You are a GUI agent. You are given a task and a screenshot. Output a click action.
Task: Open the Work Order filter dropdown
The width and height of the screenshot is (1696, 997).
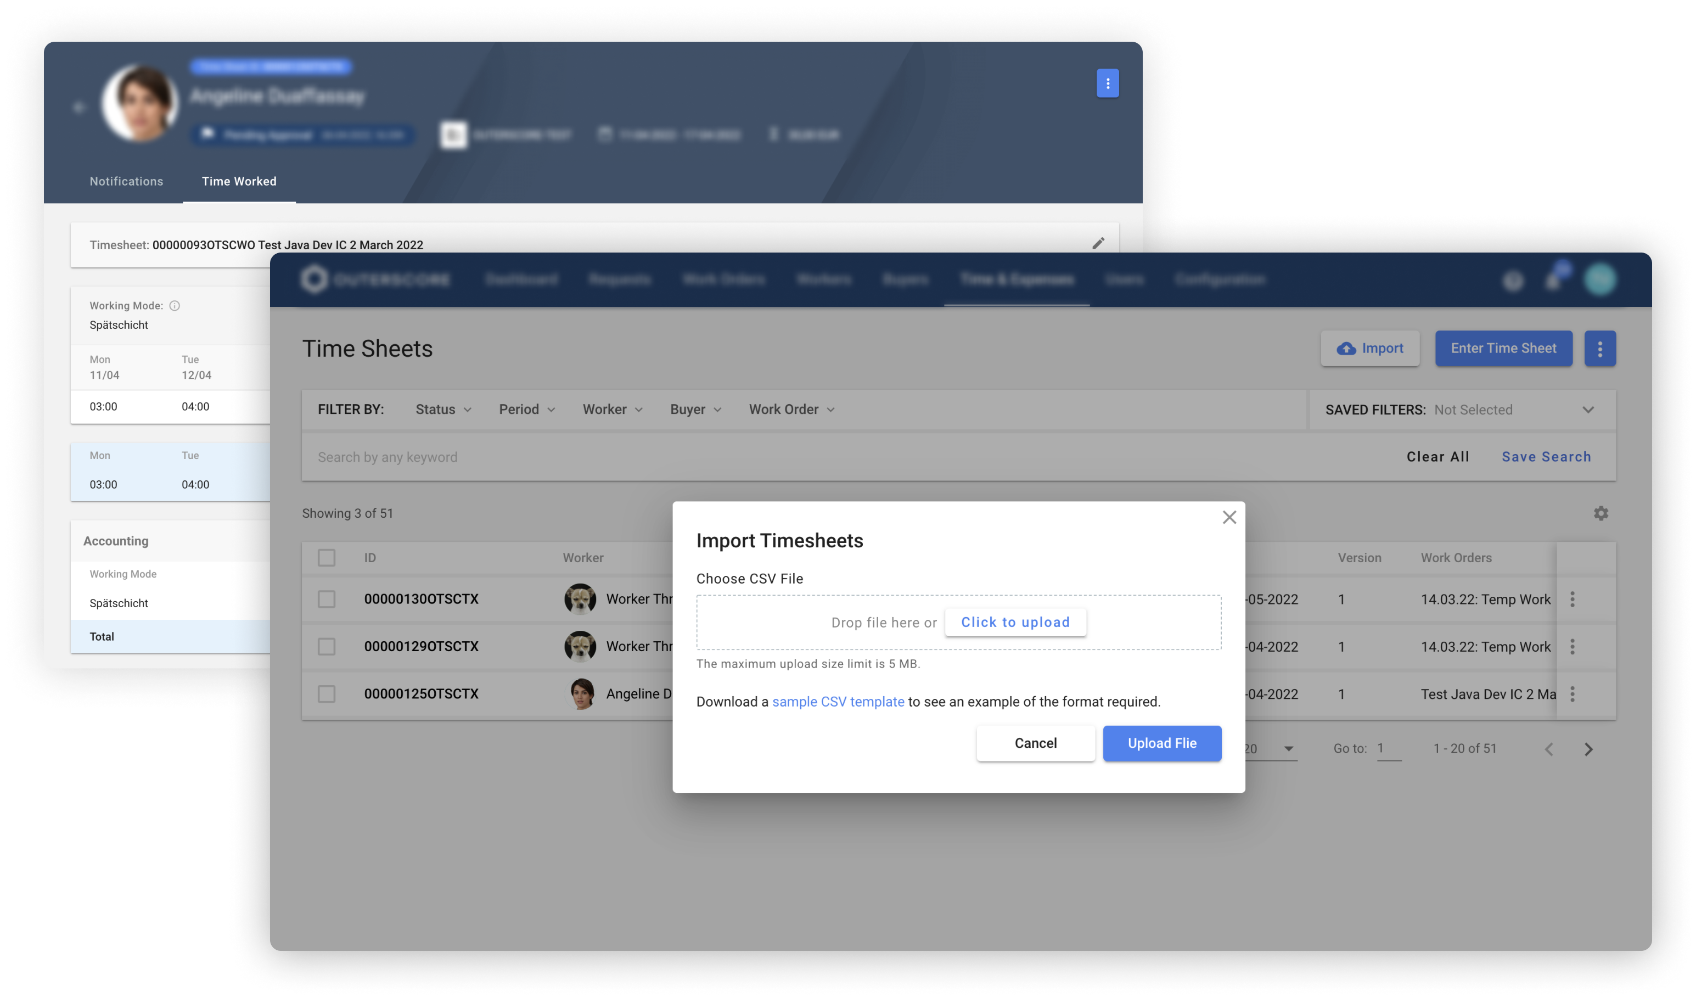click(x=791, y=410)
